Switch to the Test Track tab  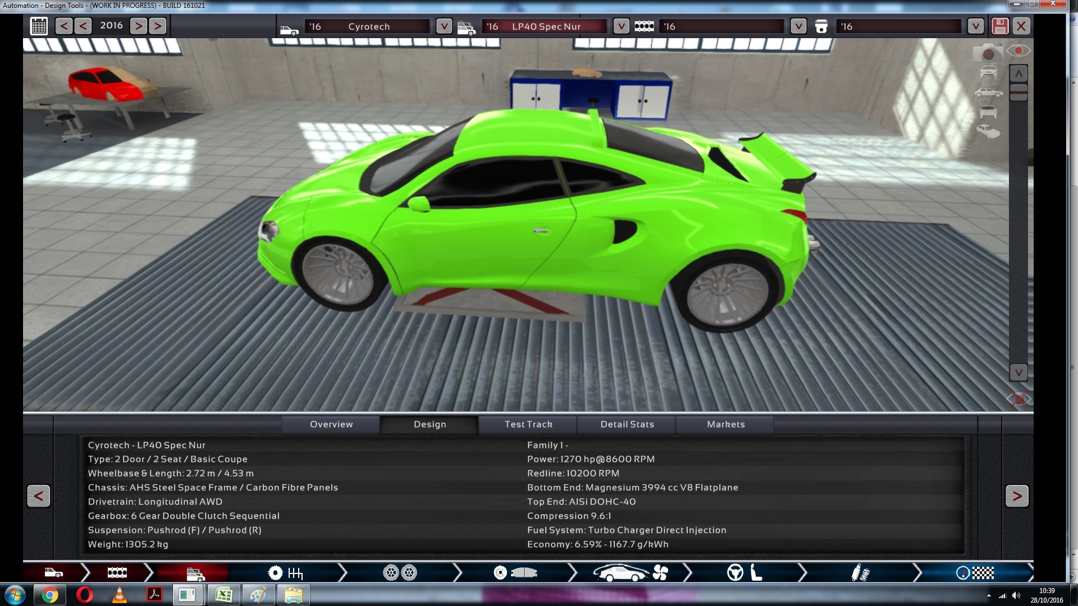click(x=528, y=425)
